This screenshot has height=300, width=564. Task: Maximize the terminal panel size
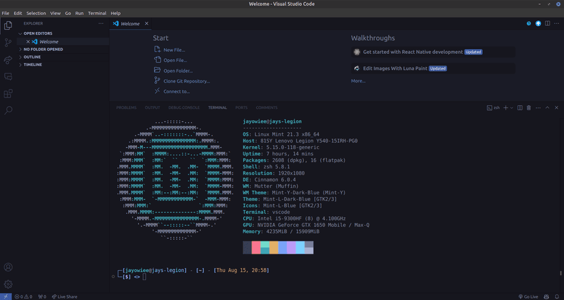pos(547,108)
